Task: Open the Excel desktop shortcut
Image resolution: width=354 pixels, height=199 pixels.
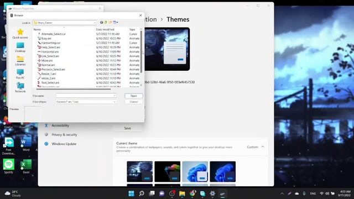Action: click(26, 166)
